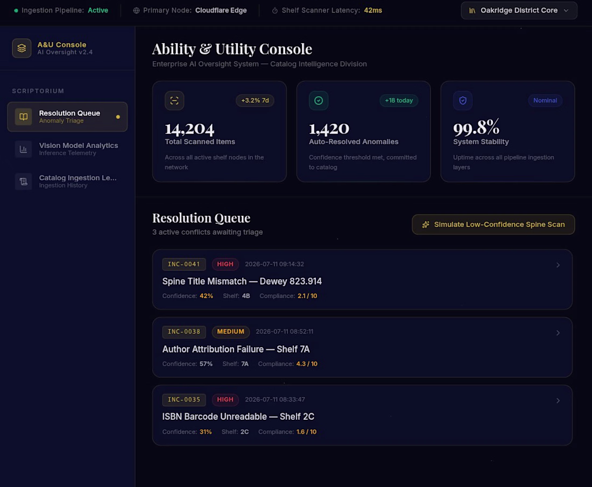Click the +3.2% 7d trend badge

coord(255,101)
